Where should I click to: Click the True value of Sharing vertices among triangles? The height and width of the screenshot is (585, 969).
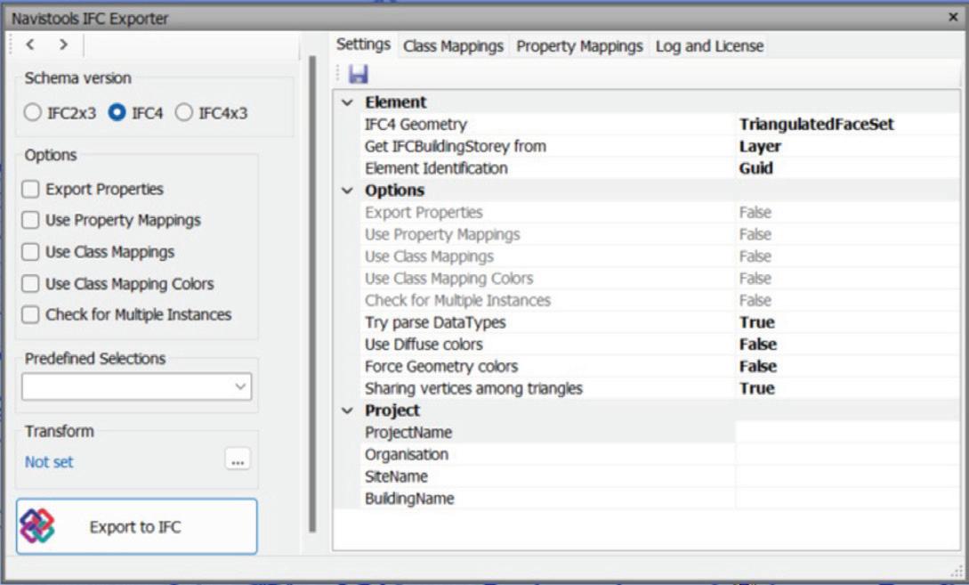757,388
